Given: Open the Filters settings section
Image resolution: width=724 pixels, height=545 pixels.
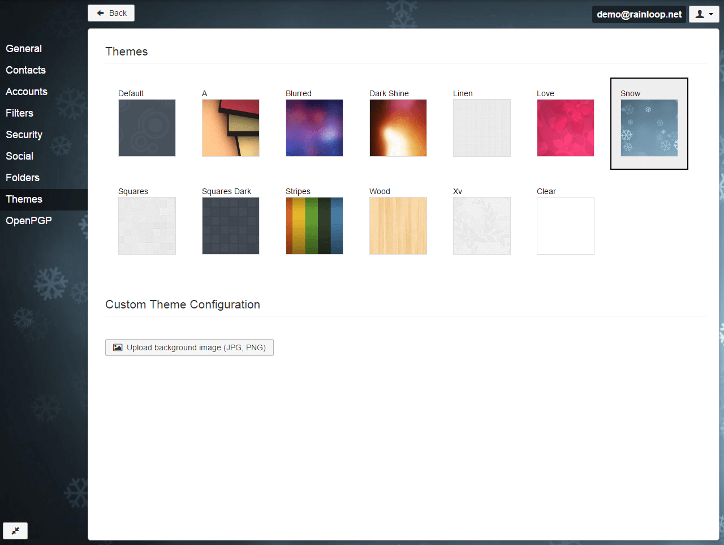Looking at the screenshot, I should [20, 113].
